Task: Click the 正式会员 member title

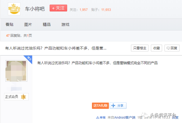Action: coord(12,97)
